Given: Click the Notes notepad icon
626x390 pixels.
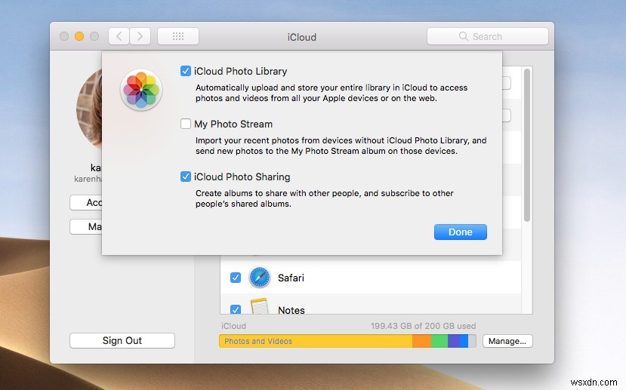Looking at the screenshot, I should [x=260, y=308].
